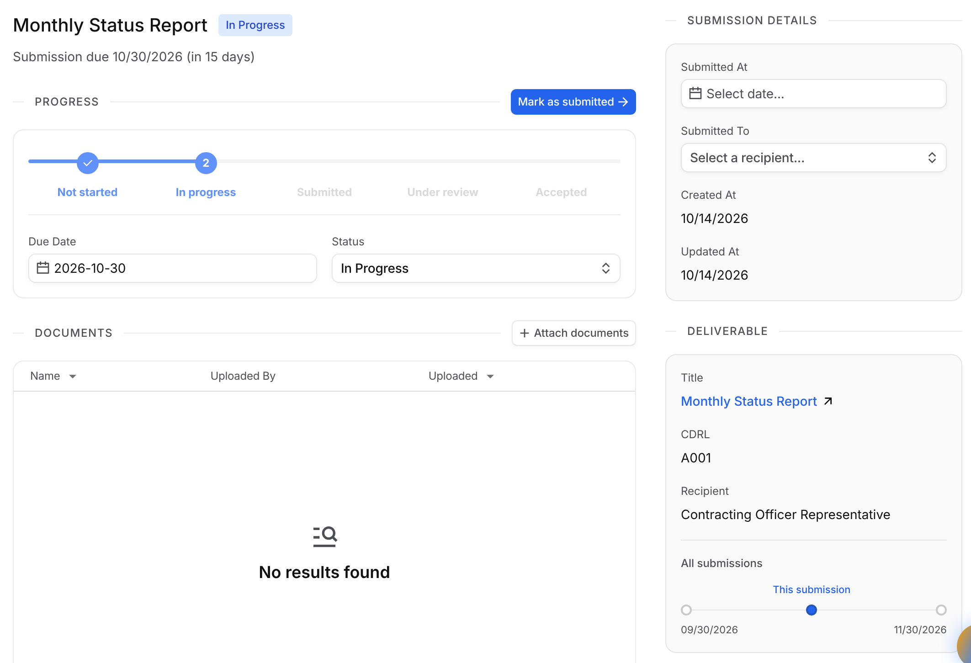Click the No results found search icon
The image size is (971, 663).
click(325, 536)
